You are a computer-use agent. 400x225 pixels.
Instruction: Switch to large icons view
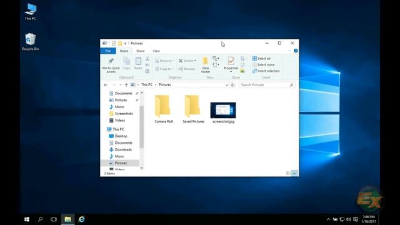coord(294,173)
